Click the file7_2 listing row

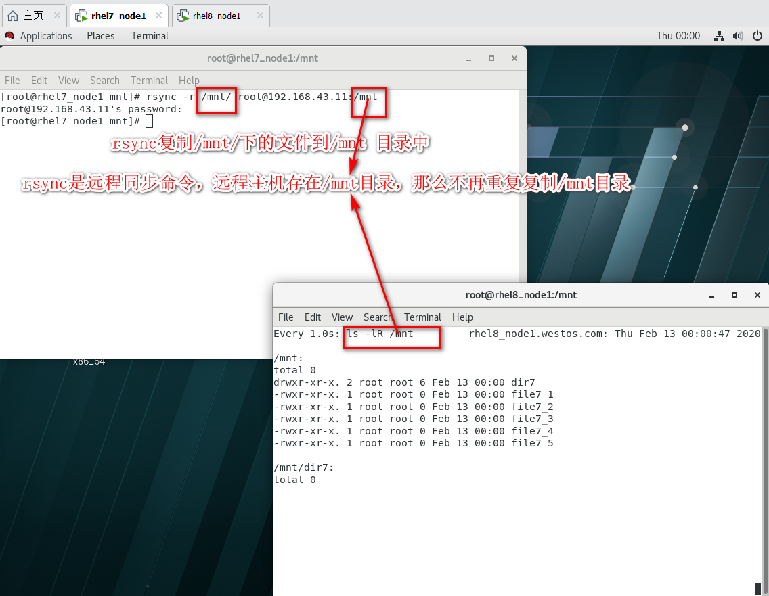pyautogui.click(x=414, y=407)
